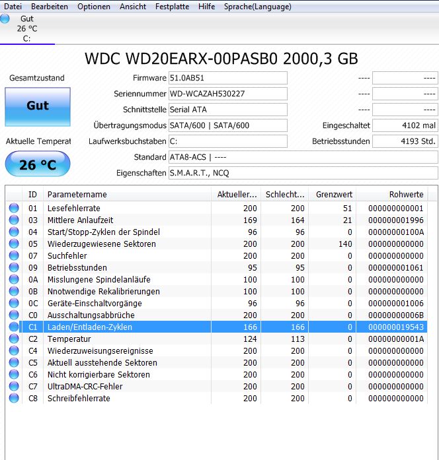439x460 pixels.
Task: Open the Festplatte menu
Action: point(172,6)
